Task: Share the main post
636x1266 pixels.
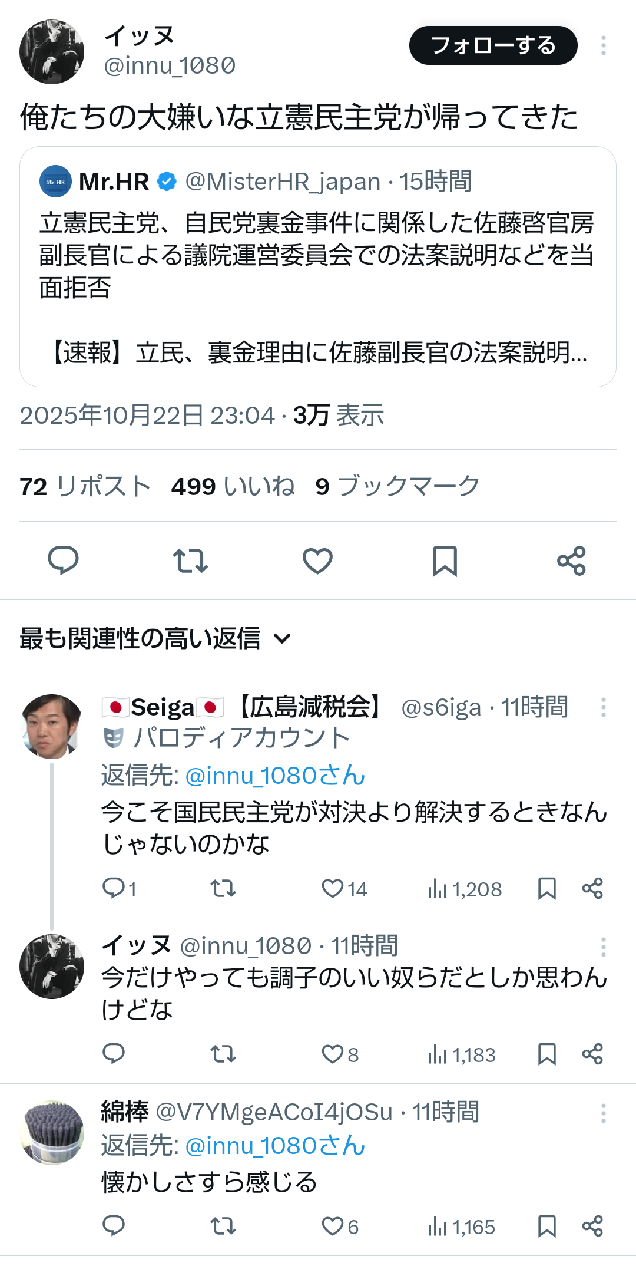Action: 571,560
